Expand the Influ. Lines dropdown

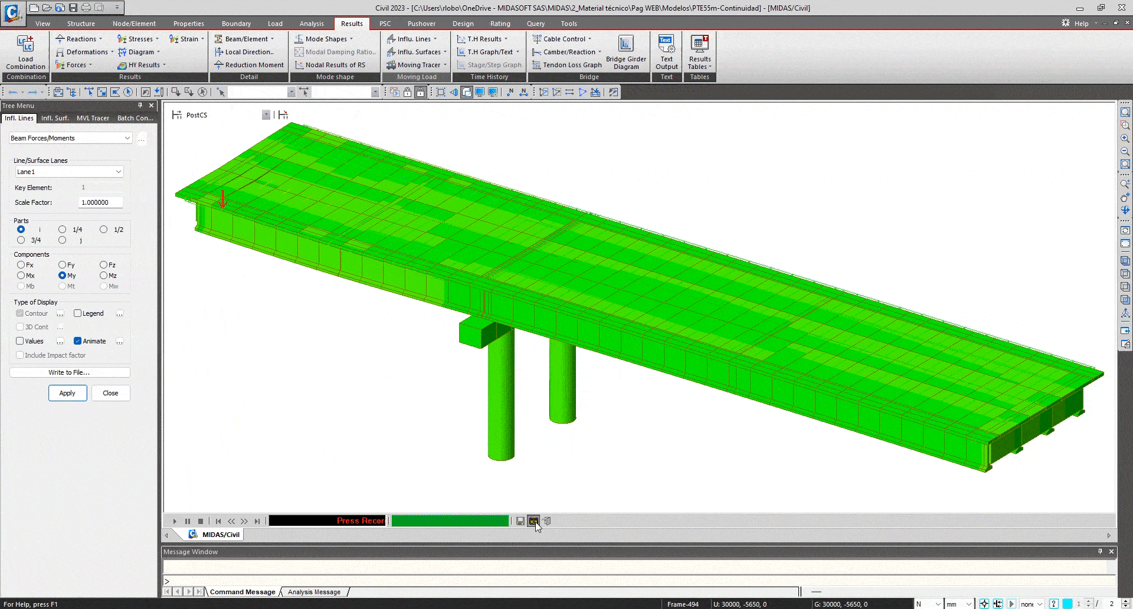point(435,39)
